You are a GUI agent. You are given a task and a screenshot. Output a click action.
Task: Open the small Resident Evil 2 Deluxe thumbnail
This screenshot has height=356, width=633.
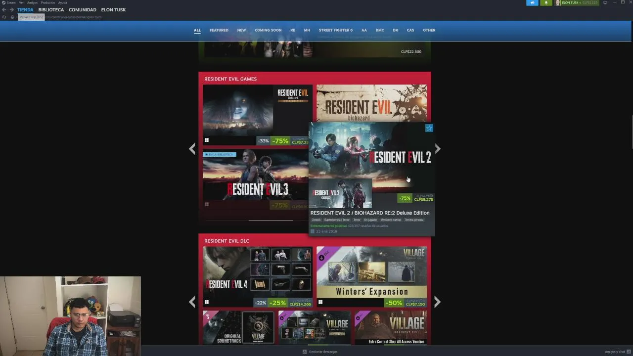pos(340,194)
